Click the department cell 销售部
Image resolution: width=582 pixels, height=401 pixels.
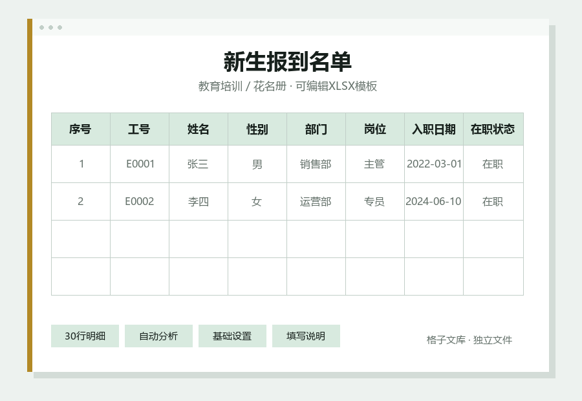[316, 164]
